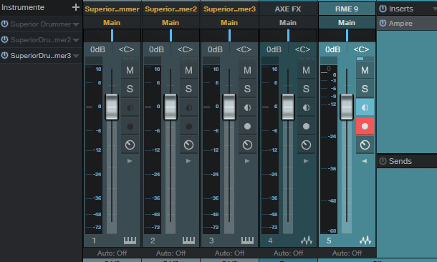Open channel editor dial icon on channel 3

click(247, 145)
